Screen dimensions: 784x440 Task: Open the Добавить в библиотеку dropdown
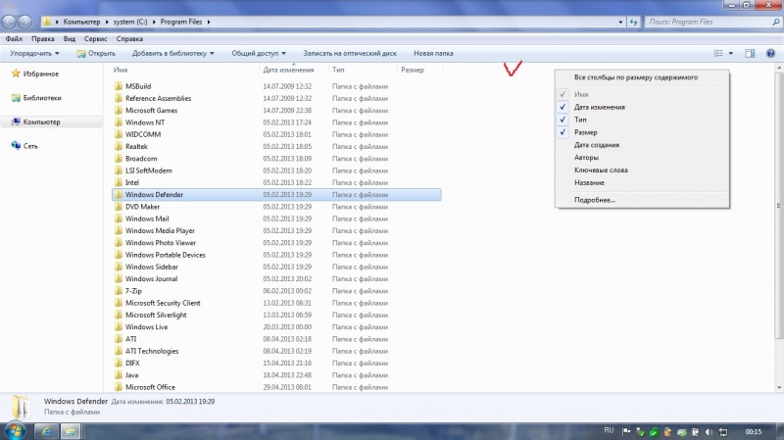pos(173,53)
